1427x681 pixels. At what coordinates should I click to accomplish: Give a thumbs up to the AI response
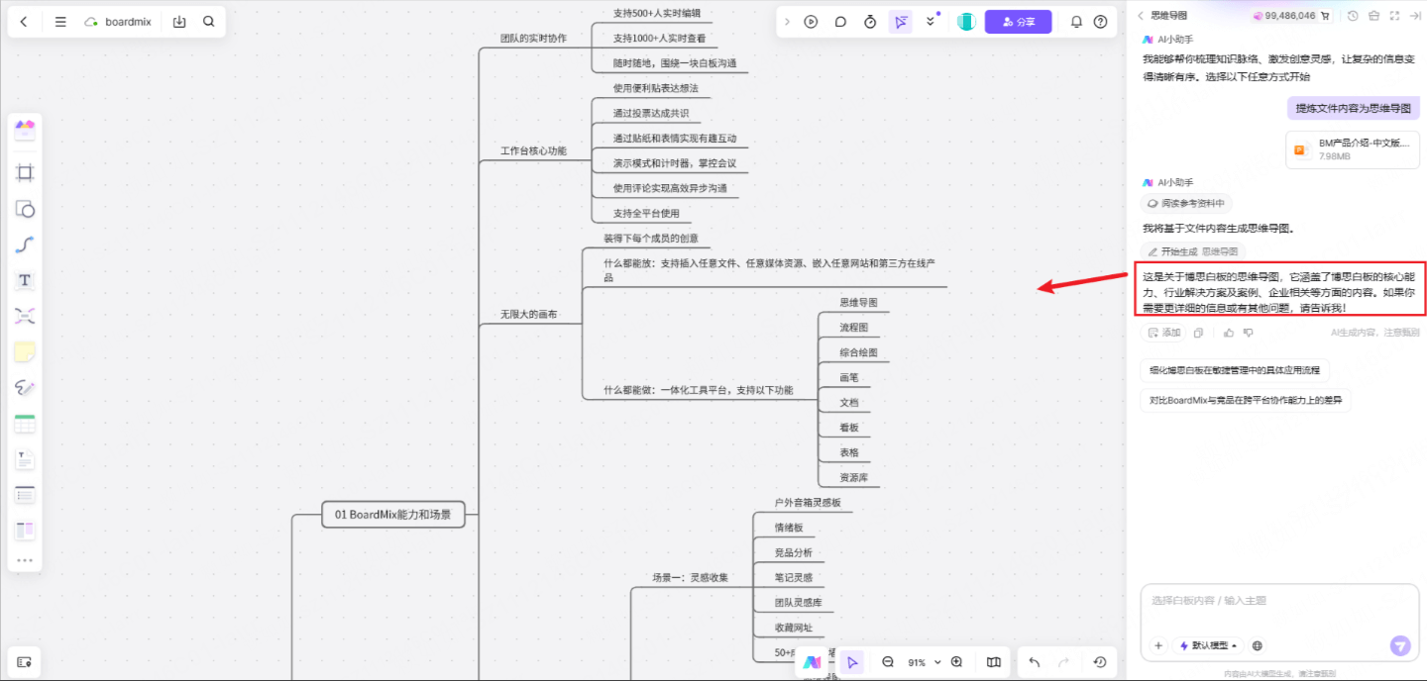click(x=1229, y=332)
